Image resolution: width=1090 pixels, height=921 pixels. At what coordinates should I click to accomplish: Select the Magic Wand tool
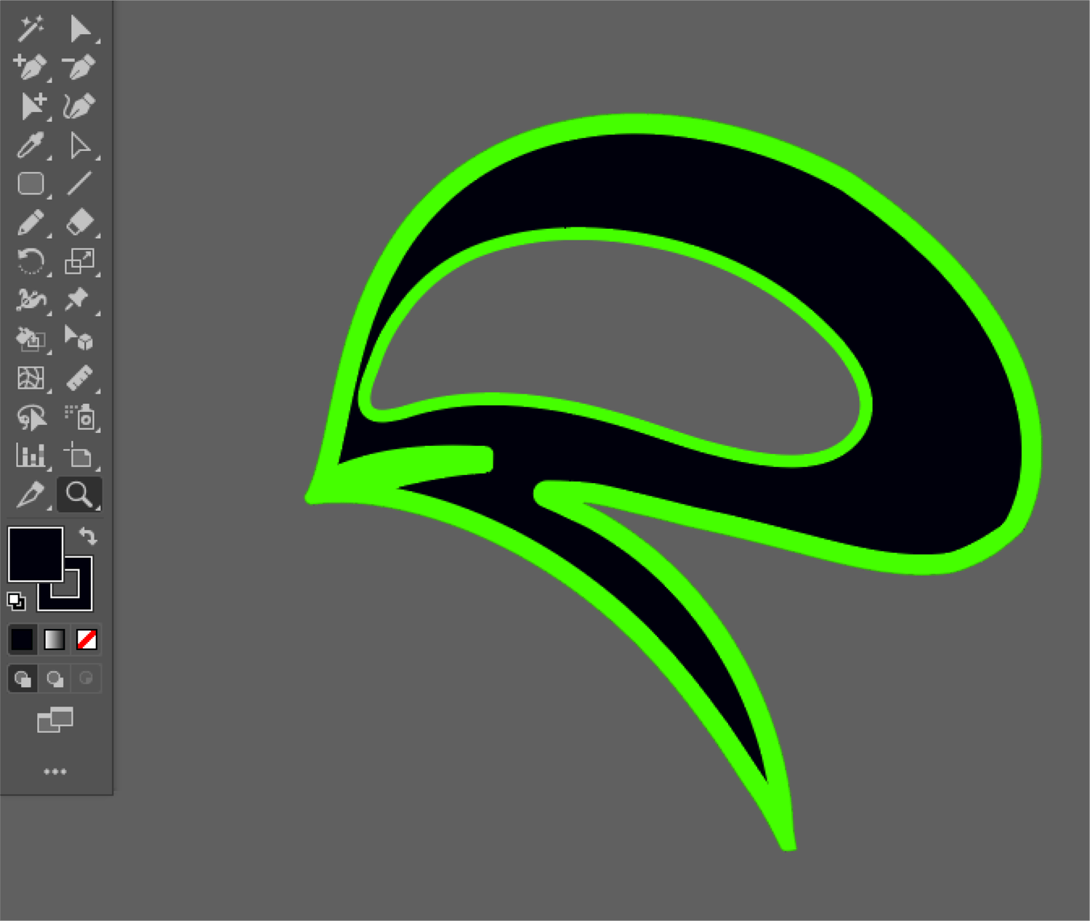pos(31,29)
